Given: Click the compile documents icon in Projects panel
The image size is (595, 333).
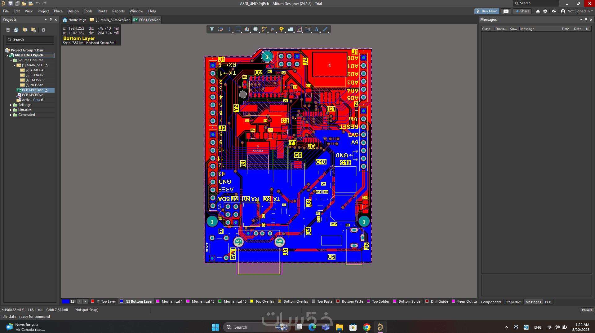Looking at the screenshot, I should click(16, 30).
